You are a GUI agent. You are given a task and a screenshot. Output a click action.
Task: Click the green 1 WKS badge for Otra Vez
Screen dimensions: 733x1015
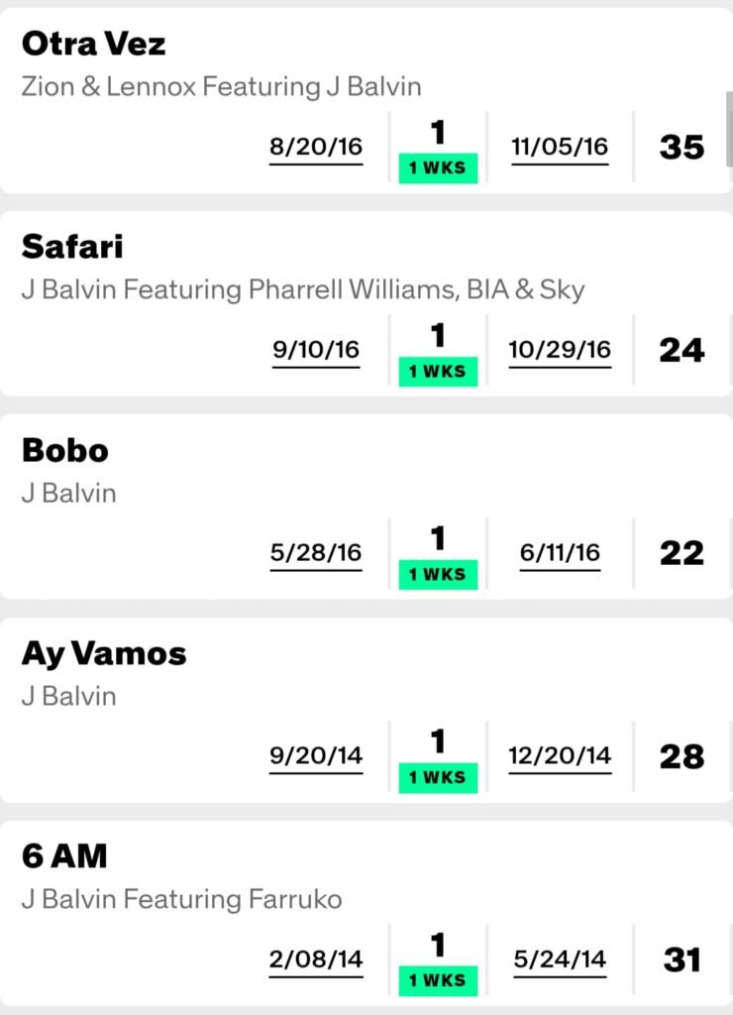(438, 168)
